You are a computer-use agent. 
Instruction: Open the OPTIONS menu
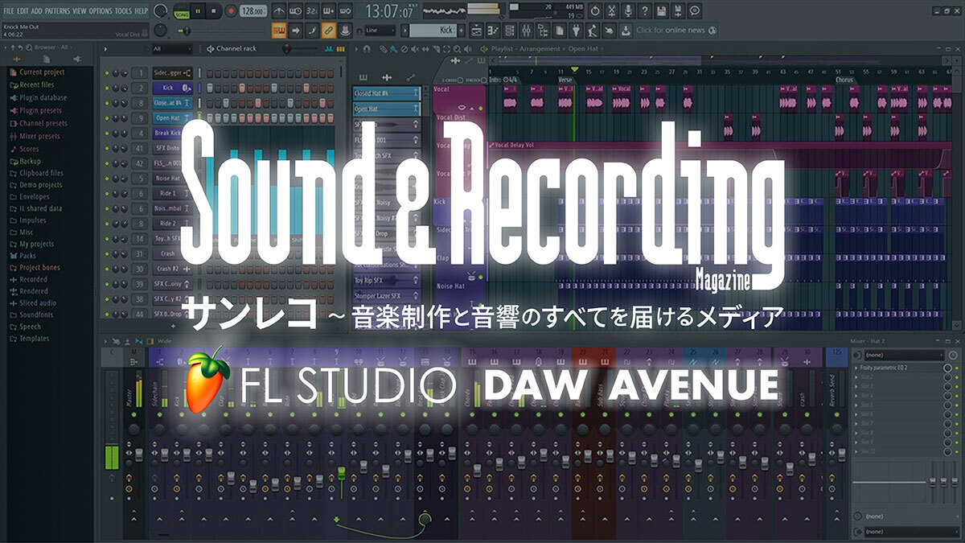click(x=101, y=10)
